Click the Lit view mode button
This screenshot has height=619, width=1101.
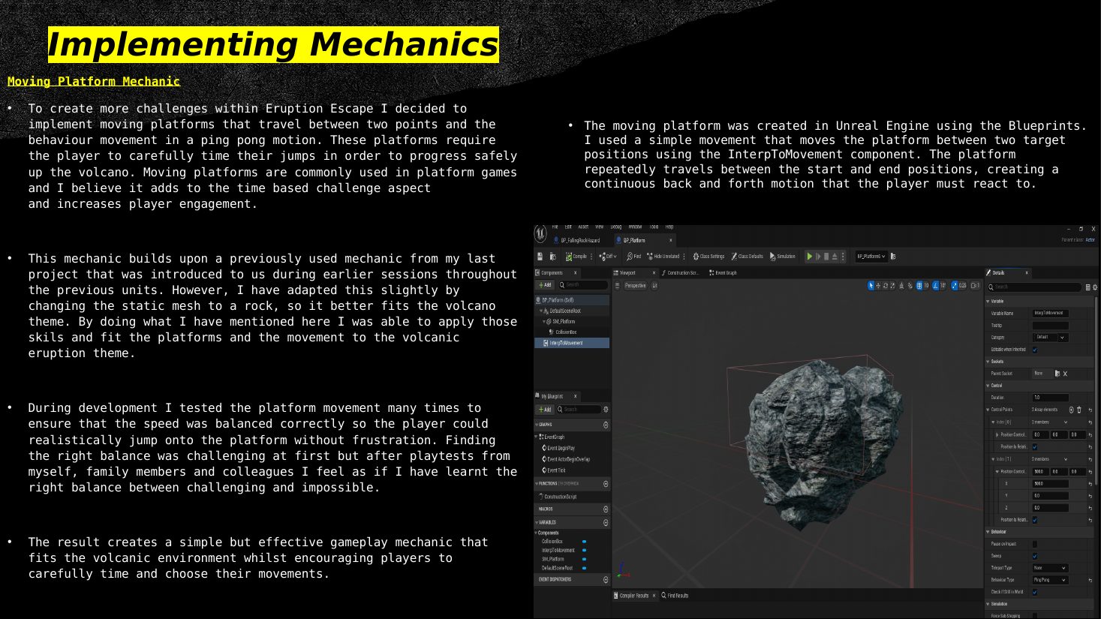tap(654, 286)
